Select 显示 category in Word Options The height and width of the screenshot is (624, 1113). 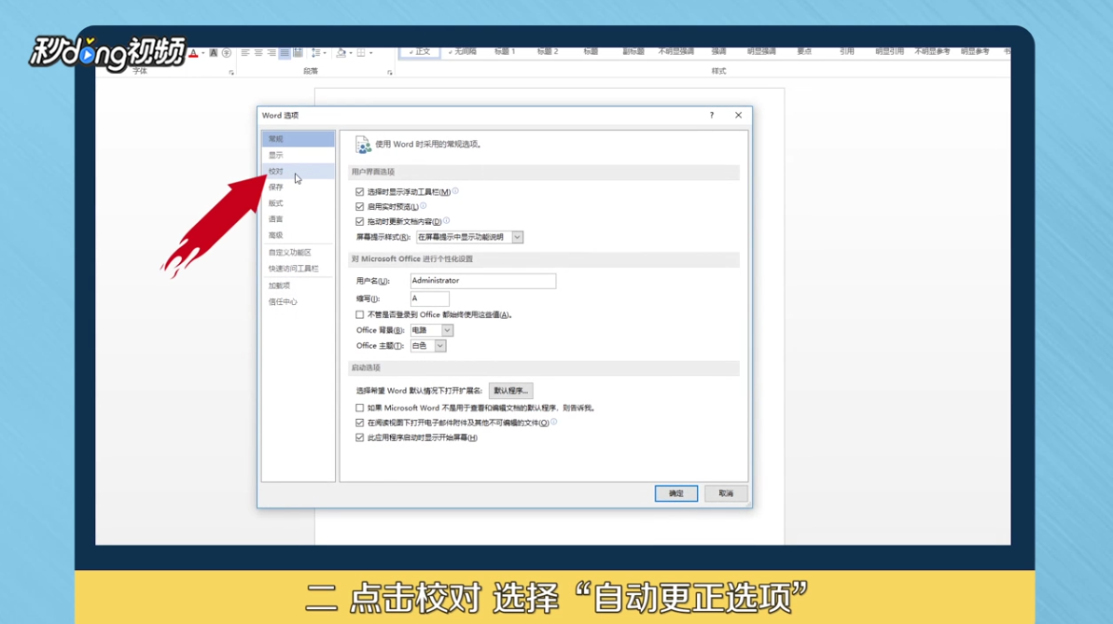click(x=299, y=155)
